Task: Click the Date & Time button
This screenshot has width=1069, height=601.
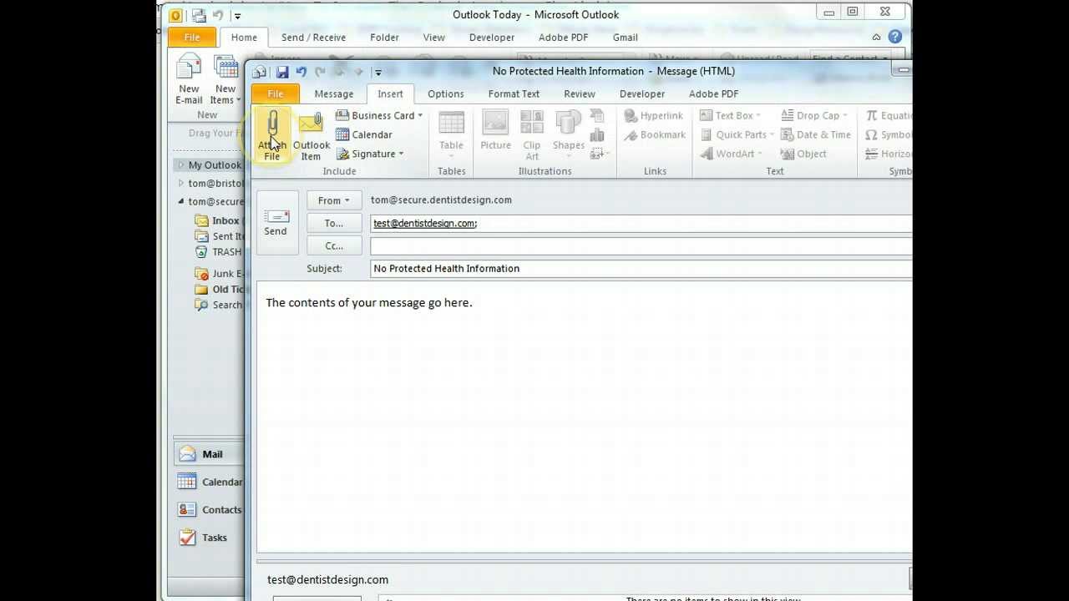Action: (x=815, y=134)
